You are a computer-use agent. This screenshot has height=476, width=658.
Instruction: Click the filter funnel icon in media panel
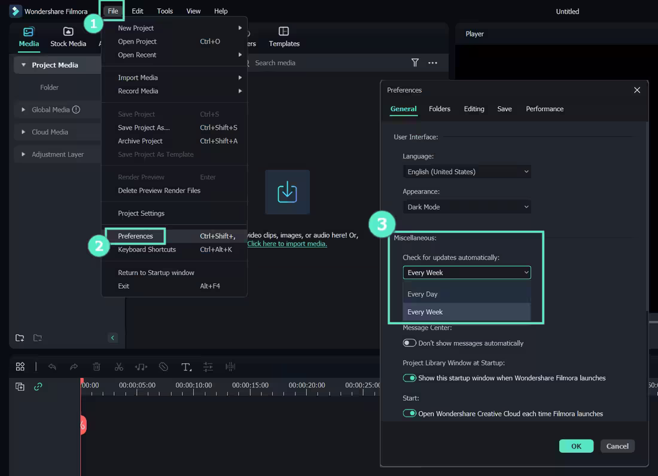[x=415, y=62]
